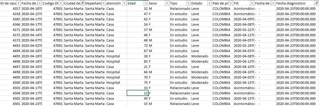Open the atención column filter dropdown
Viewport: 319px width, 106px height.
click(x=124, y=3)
